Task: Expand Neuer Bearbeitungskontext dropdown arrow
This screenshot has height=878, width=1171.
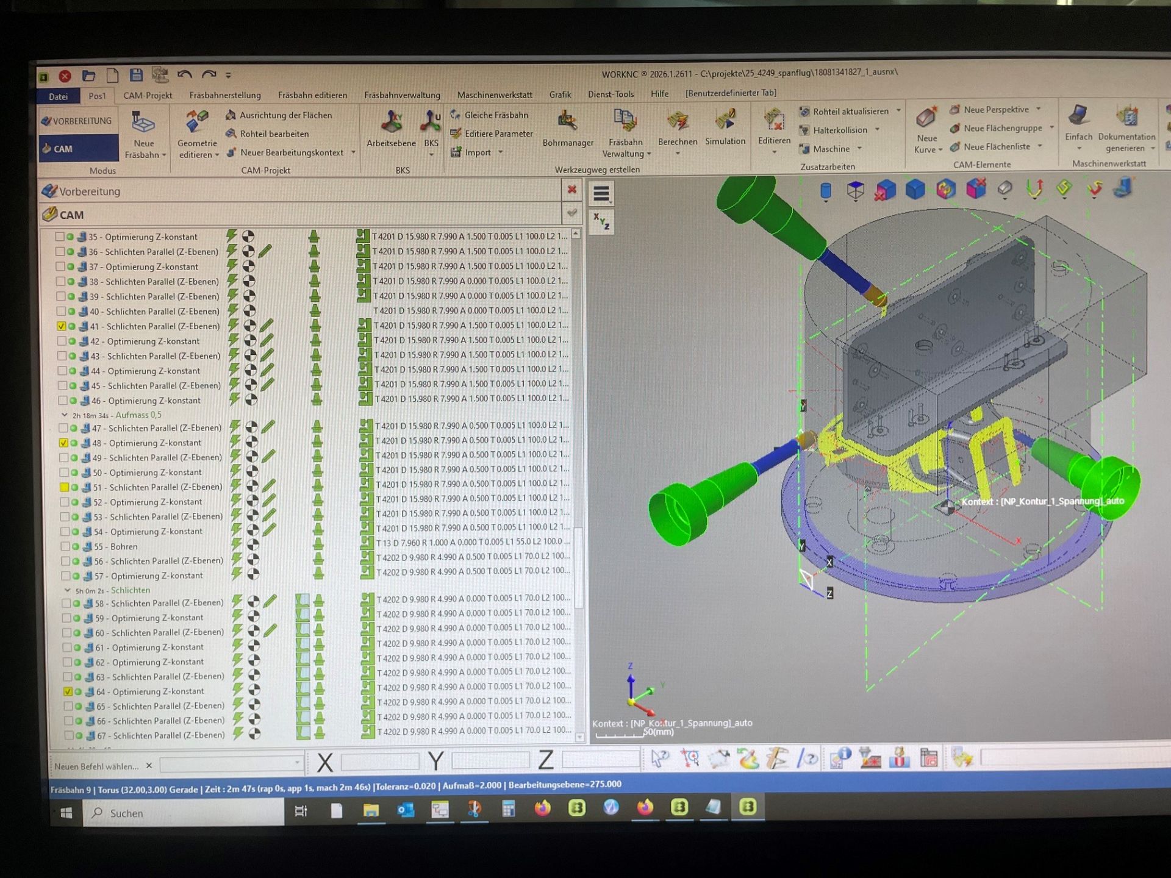Action: click(x=353, y=152)
